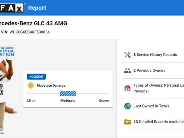184x138 pixels.
Task: Select Last Owned in Texas row
Action: 153,106
